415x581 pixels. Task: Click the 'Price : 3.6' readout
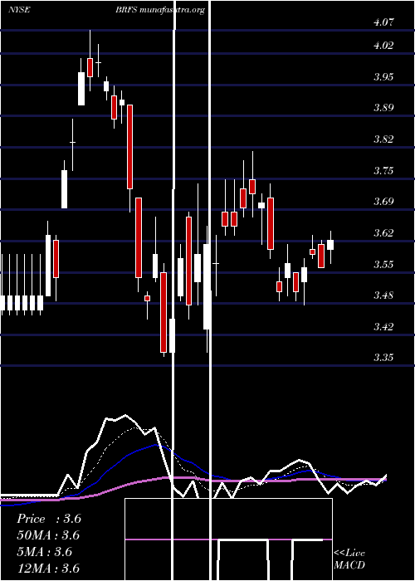tap(49, 519)
